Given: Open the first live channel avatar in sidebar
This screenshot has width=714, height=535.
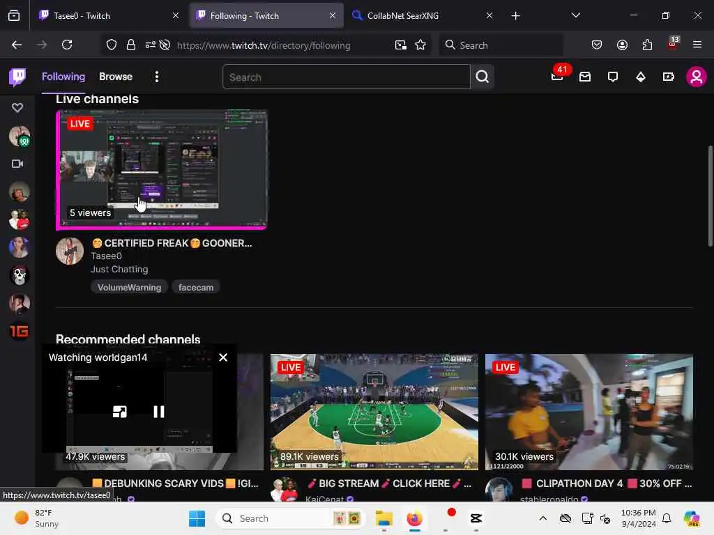Looking at the screenshot, I should pos(19,136).
